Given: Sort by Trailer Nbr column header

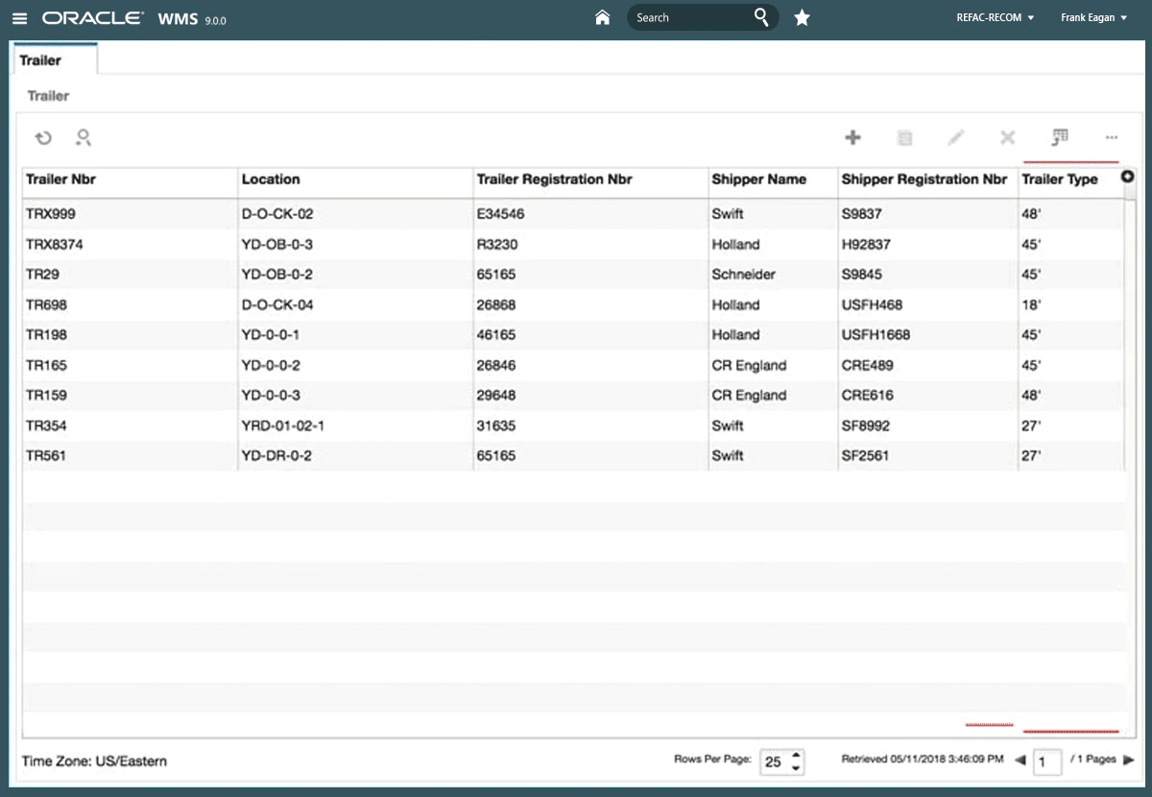Looking at the screenshot, I should [x=60, y=180].
